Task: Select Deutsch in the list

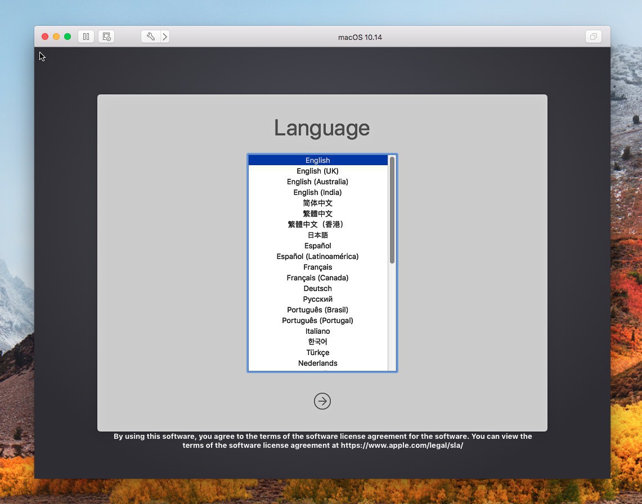Action: pyautogui.click(x=317, y=288)
